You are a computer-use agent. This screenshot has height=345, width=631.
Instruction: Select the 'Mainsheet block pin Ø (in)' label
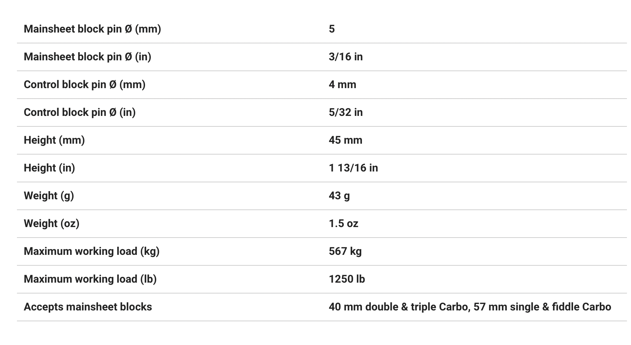click(87, 57)
